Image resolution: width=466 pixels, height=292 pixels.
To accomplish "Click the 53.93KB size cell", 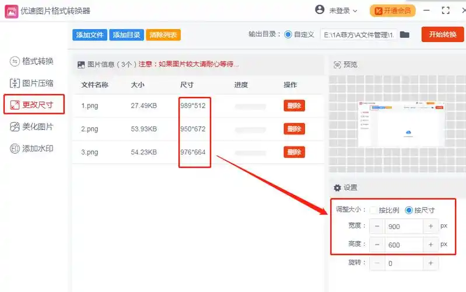I will tap(144, 129).
